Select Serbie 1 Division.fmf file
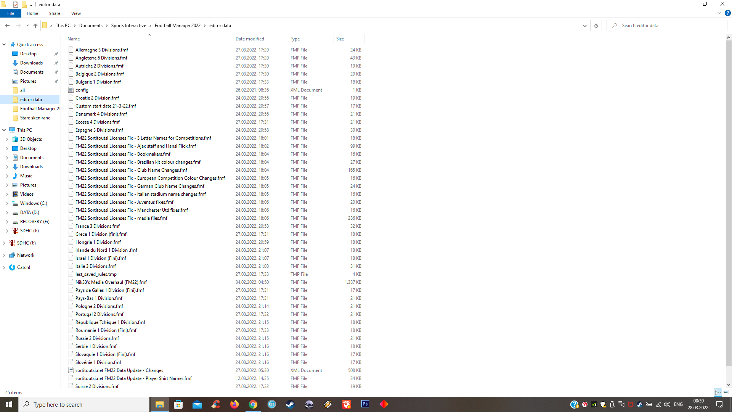732x412 pixels. click(96, 346)
